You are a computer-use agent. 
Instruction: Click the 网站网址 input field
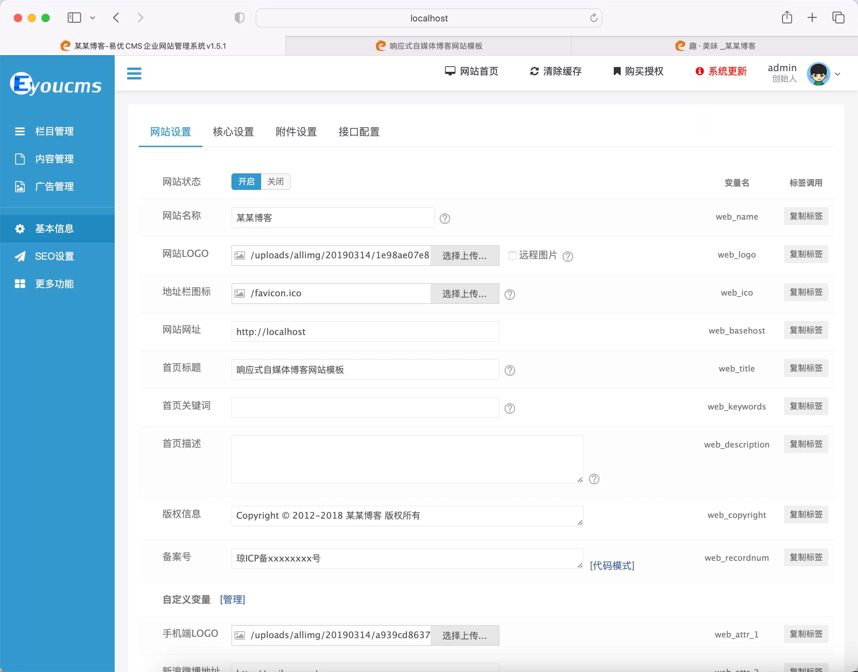click(365, 332)
